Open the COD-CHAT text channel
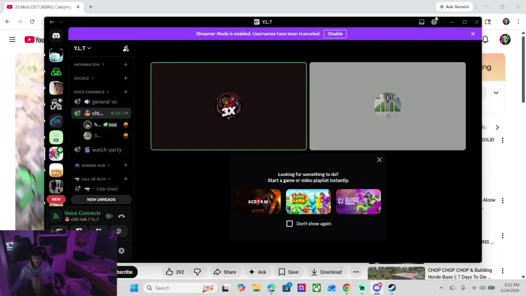 point(101,189)
